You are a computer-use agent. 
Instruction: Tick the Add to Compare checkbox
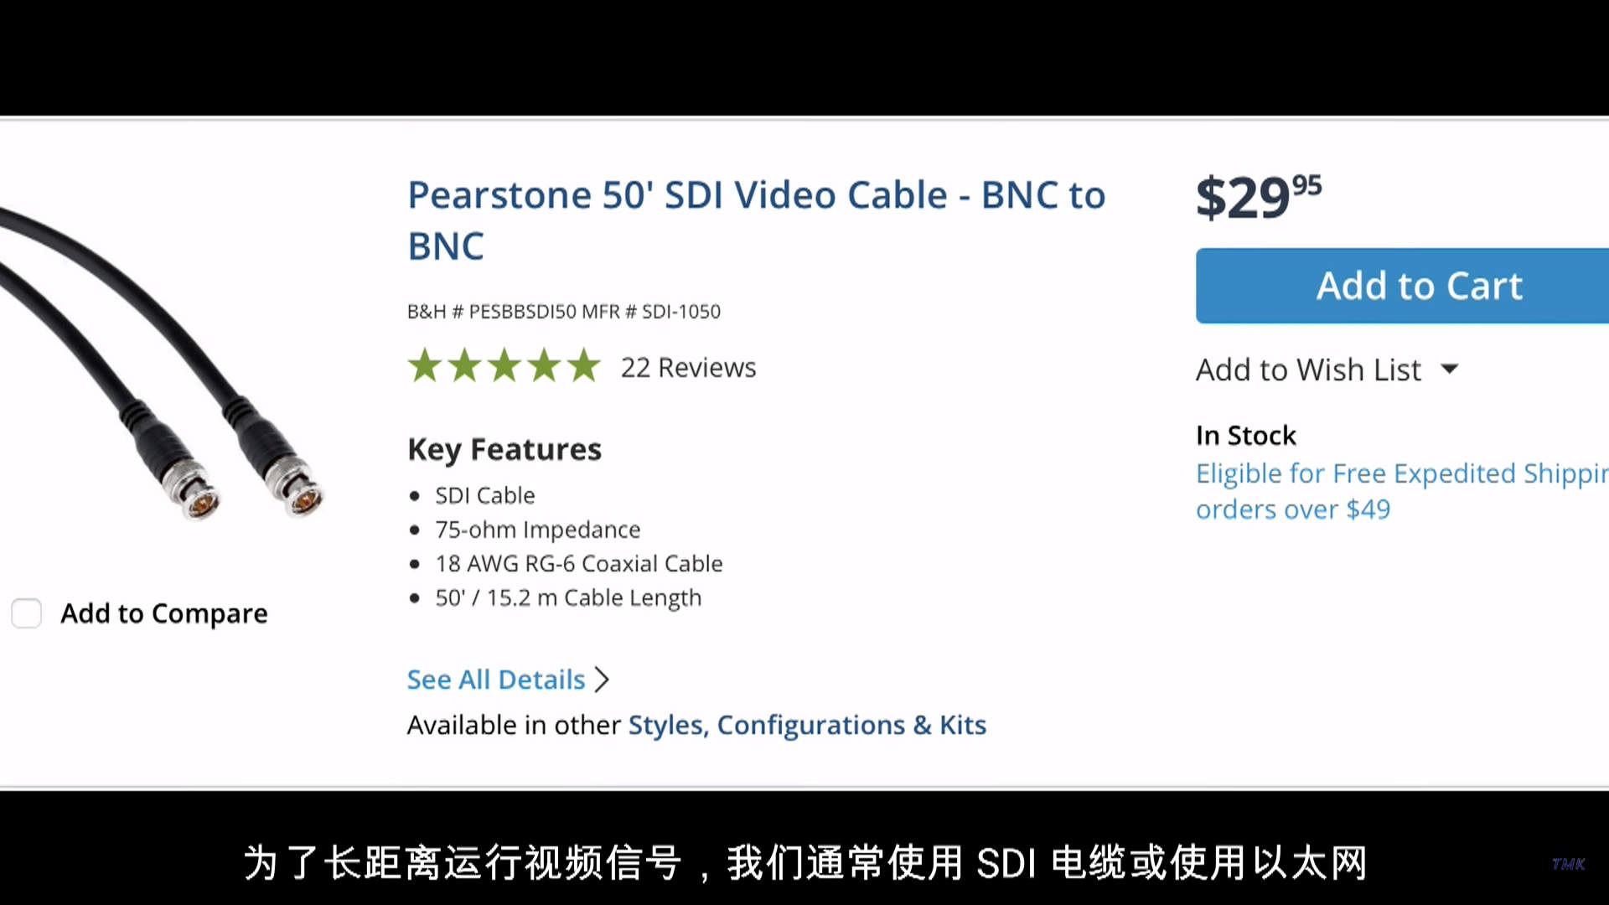coord(27,613)
